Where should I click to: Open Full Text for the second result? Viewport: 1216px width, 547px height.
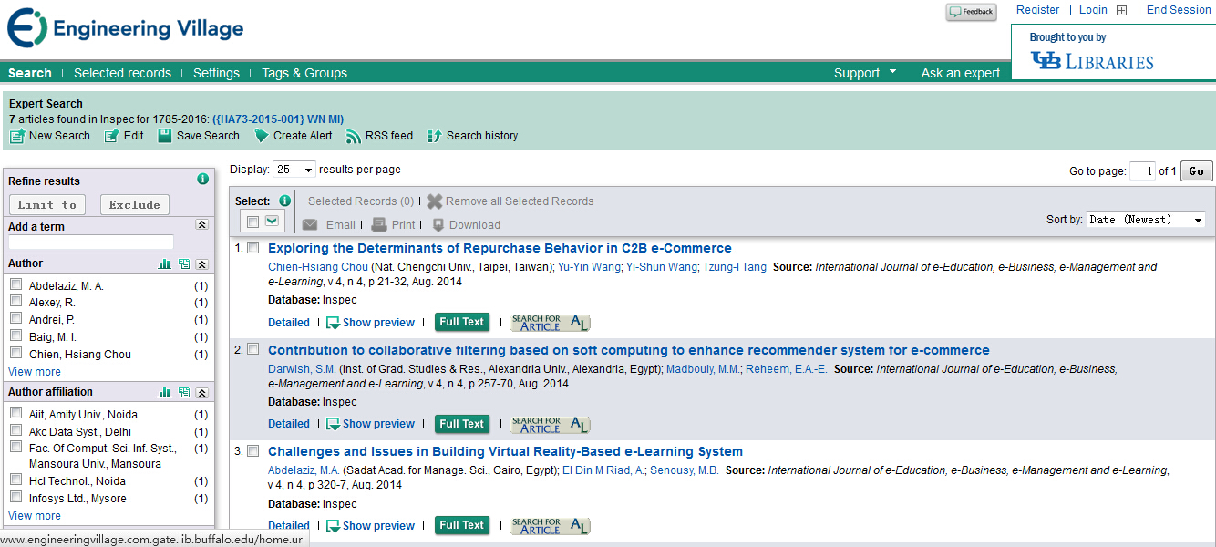461,424
